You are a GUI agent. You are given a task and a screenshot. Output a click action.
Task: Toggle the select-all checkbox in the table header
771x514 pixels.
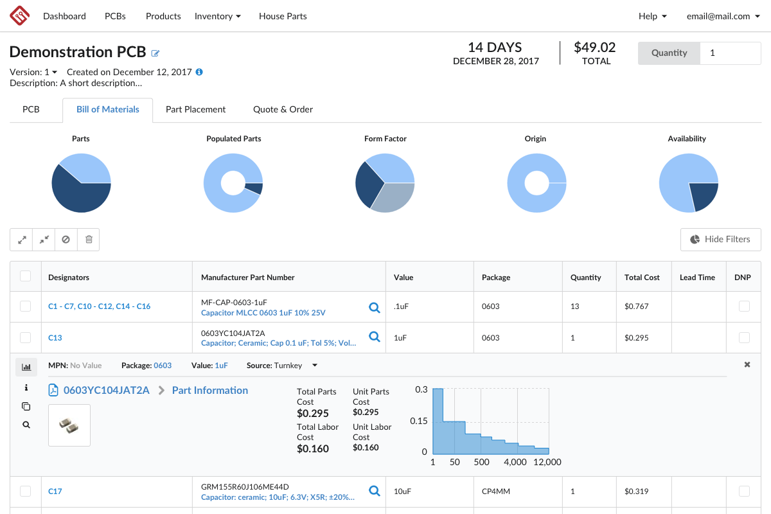click(25, 275)
